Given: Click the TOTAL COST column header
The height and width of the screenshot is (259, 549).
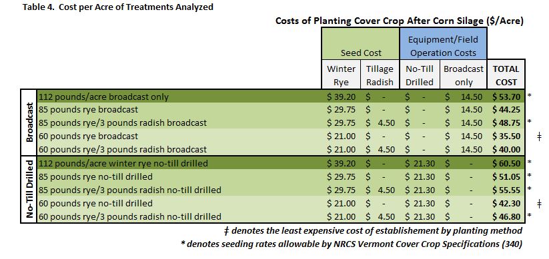Looking at the screenshot, I should (506, 75).
